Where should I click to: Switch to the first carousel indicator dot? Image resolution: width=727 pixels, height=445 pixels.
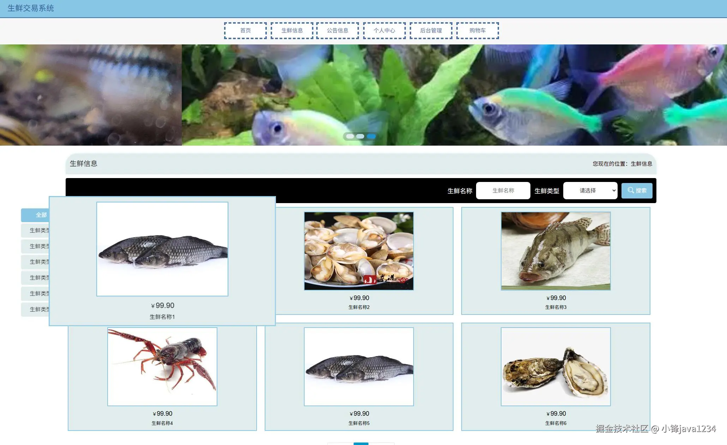350,136
